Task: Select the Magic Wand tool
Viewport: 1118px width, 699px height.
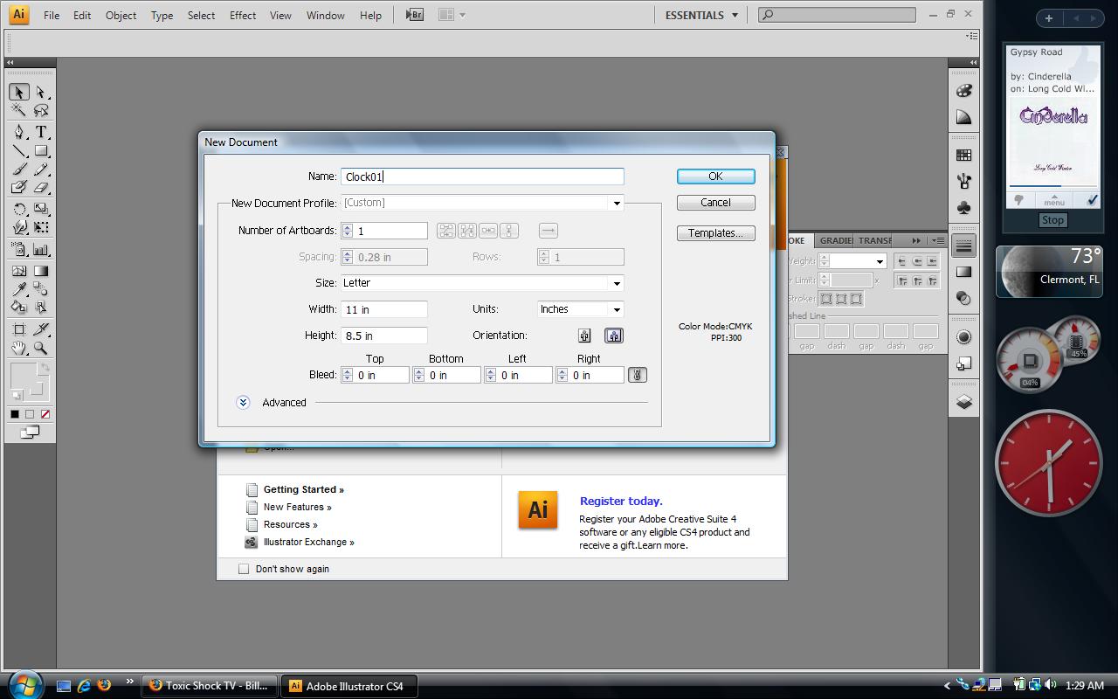Action: pyautogui.click(x=19, y=110)
